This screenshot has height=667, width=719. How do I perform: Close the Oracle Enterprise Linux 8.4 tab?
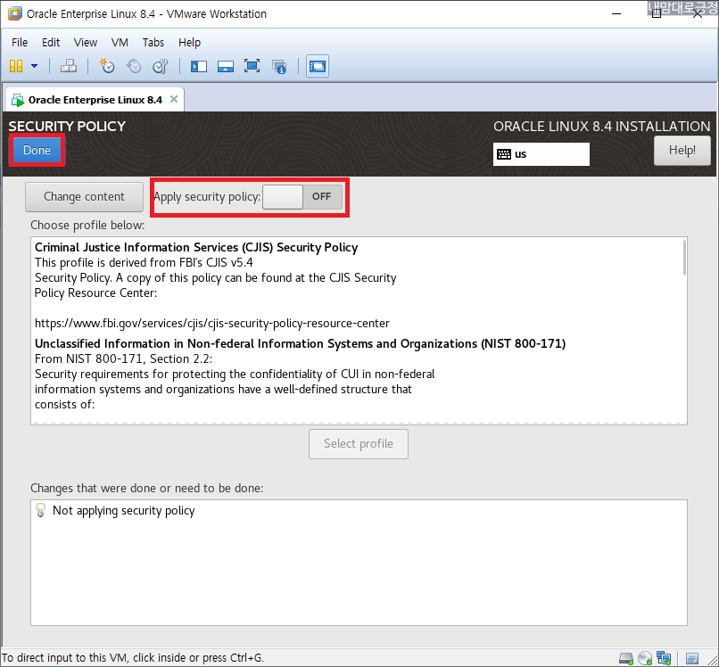point(174,99)
